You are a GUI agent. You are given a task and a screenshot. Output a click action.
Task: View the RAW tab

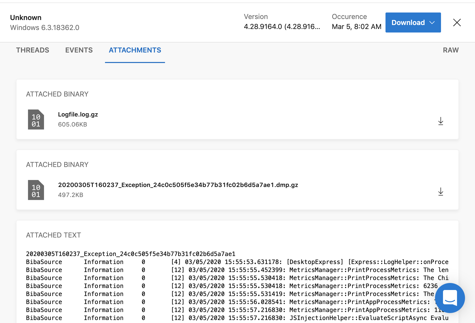click(451, 50)
